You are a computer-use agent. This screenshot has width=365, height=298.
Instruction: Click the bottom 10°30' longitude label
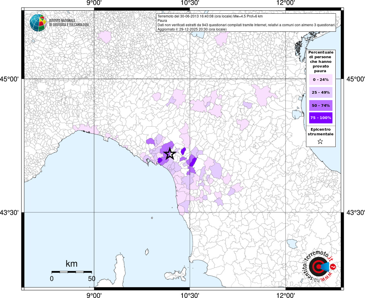pos(190,295)
